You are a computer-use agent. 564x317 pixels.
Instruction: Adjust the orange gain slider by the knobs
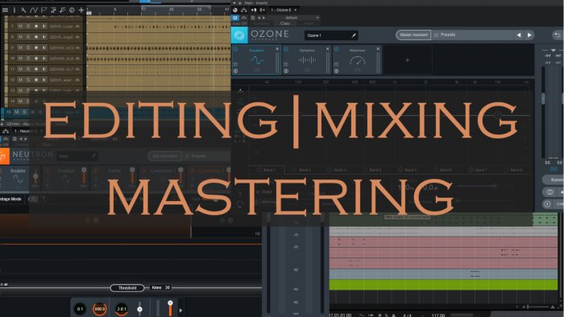point(170,308)
